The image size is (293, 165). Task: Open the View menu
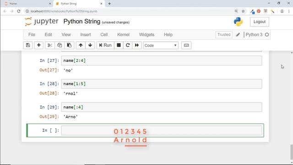[66, 35]
